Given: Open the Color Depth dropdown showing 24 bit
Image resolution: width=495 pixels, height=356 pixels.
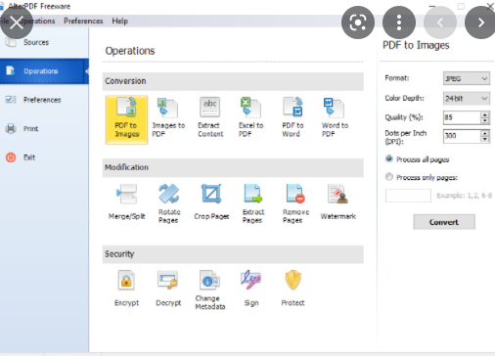Looking at the screenshot, I should coord(467,98).
